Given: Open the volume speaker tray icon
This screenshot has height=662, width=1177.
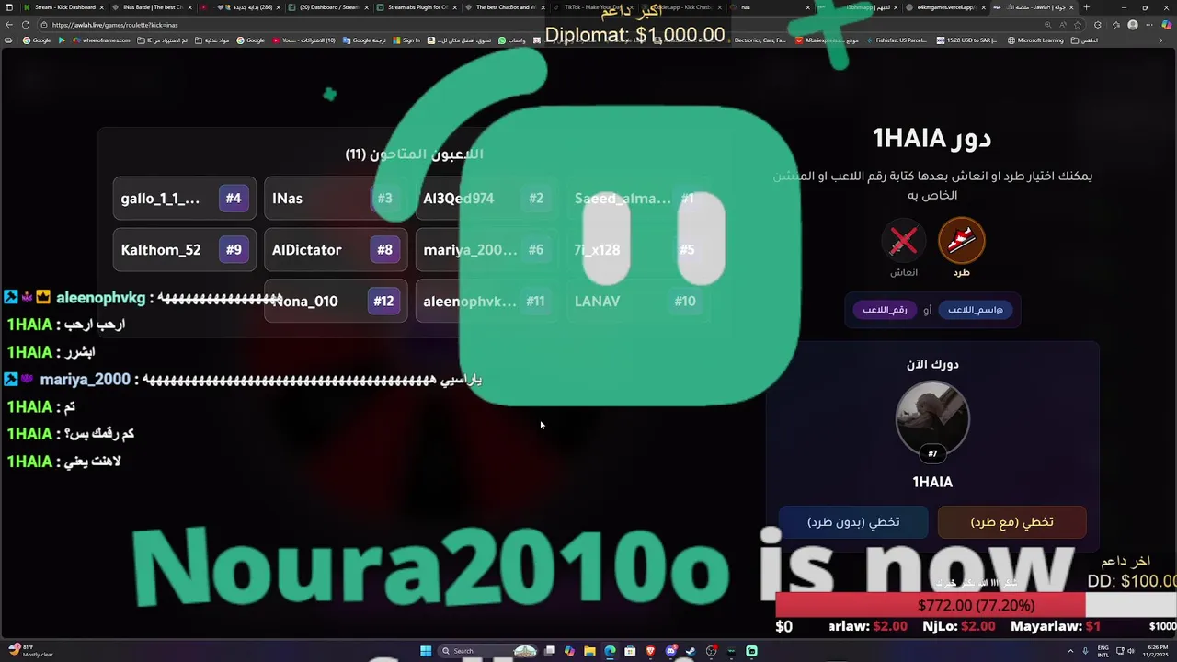Looking at the screenshot, I should click(x=1130, y=651).
